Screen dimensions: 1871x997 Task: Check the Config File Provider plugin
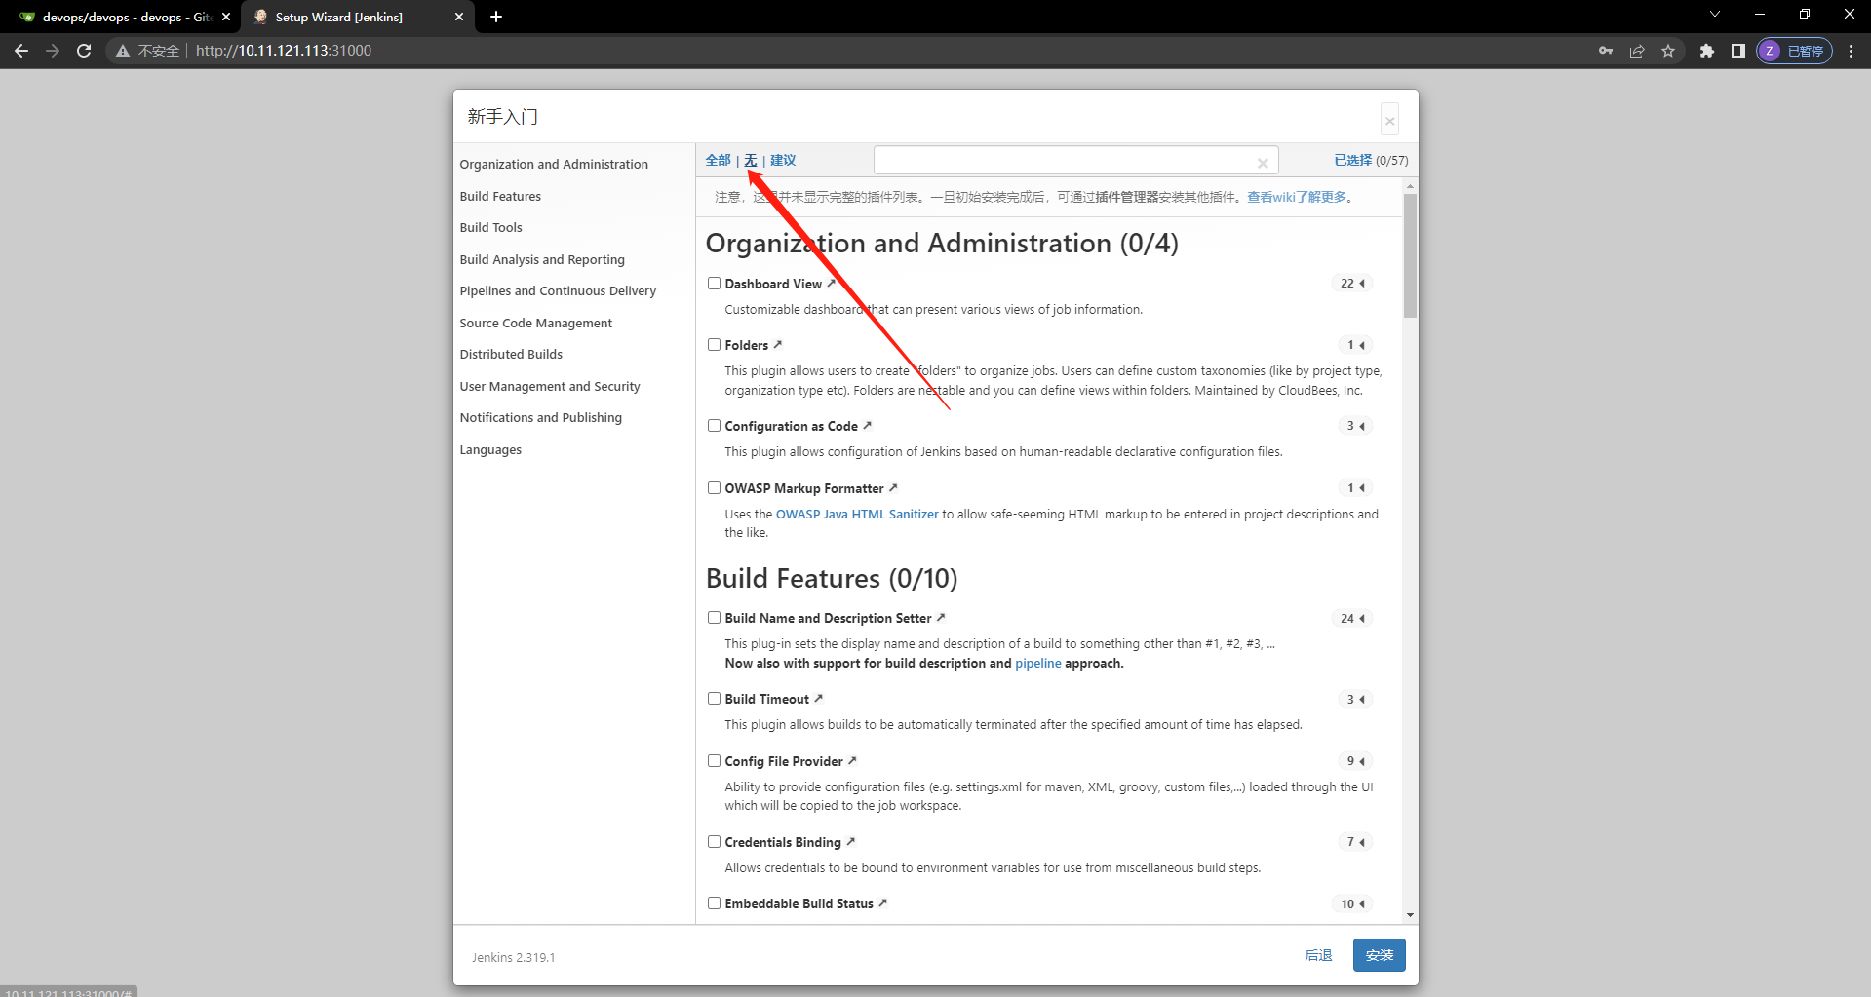(714, 760)
